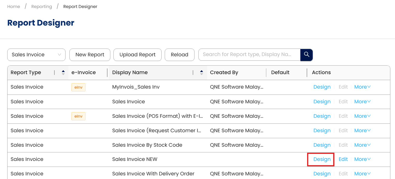Go to Home in breadcrumb
The width and height of the screenshot is (395, 179).
pyautogui.click(x=13, y=7)
